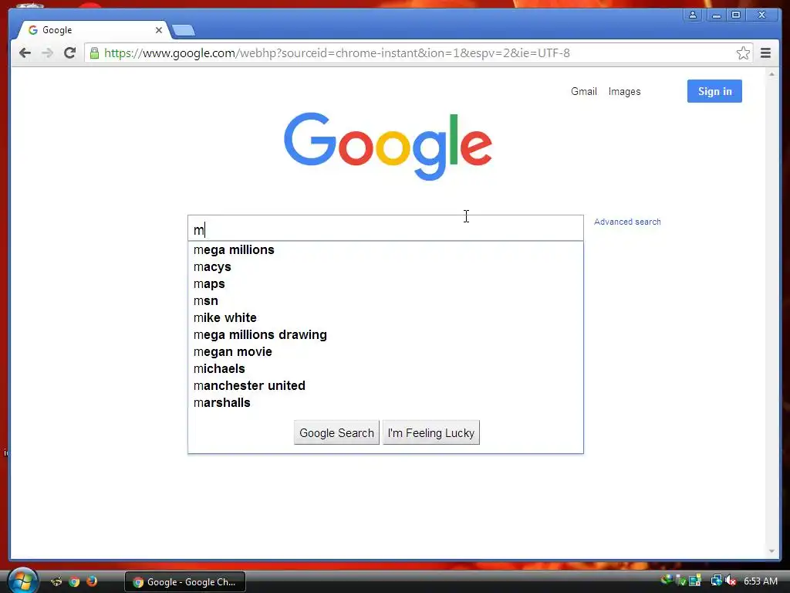Viewport: 790px width, 593px height.
Task: Choose the "mega millions" suggestion
Action: pos(386,250)
